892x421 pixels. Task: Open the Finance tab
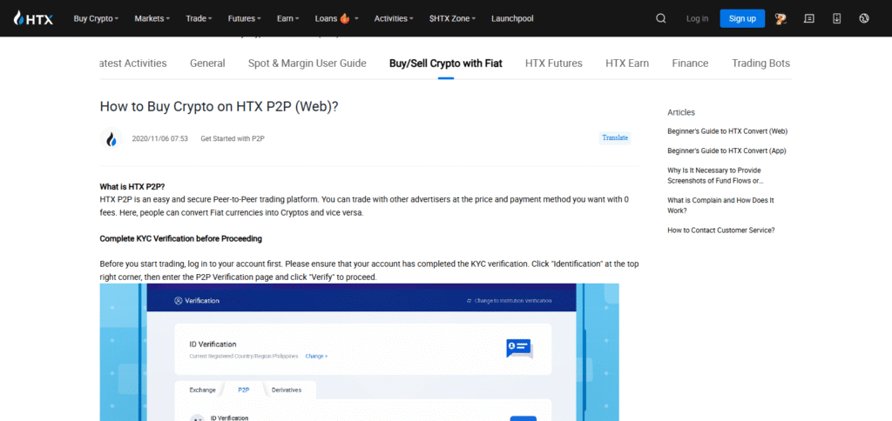[690, 63]
